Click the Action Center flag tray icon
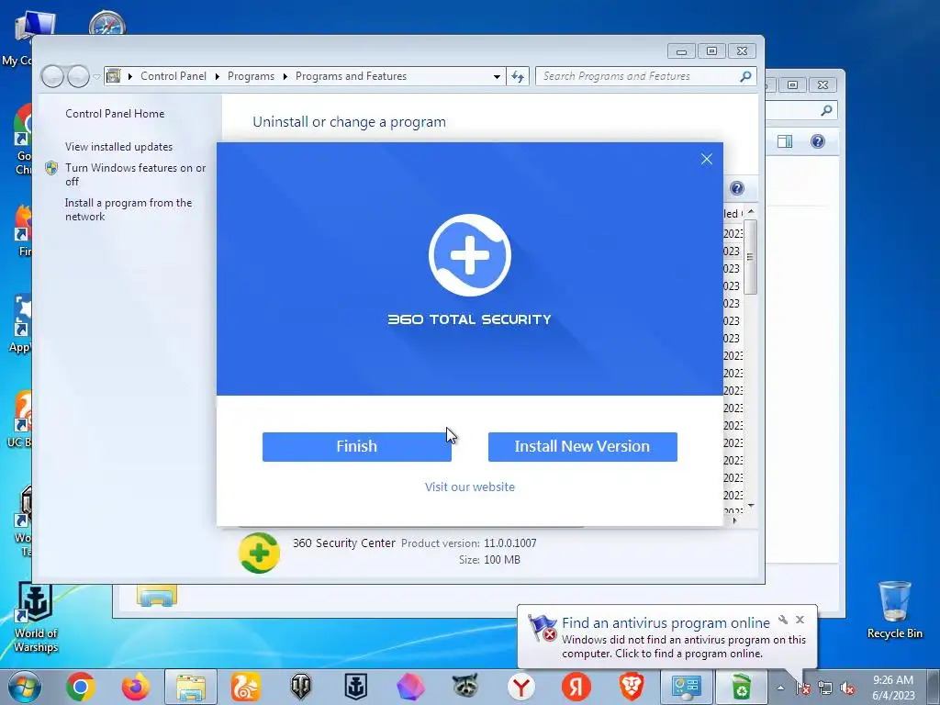 pyautogui.click(x=802, y=688)
